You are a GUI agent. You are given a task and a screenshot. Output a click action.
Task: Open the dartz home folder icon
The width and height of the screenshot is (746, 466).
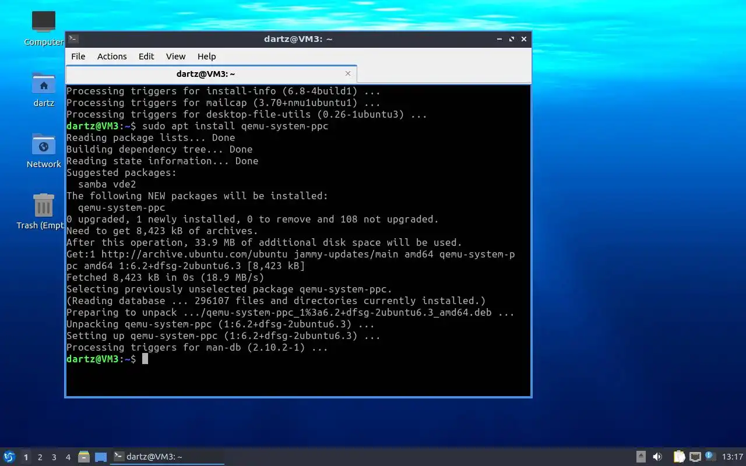coord(44,83)
